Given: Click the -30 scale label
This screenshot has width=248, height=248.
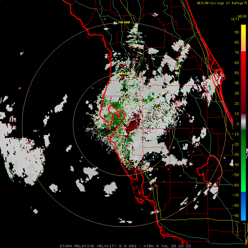Looking at the screenshot, I should (x=236, y=155).
